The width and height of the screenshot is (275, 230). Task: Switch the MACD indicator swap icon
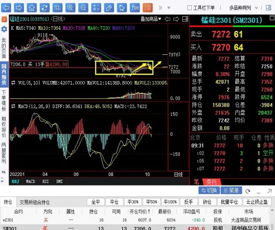(13, 106)
